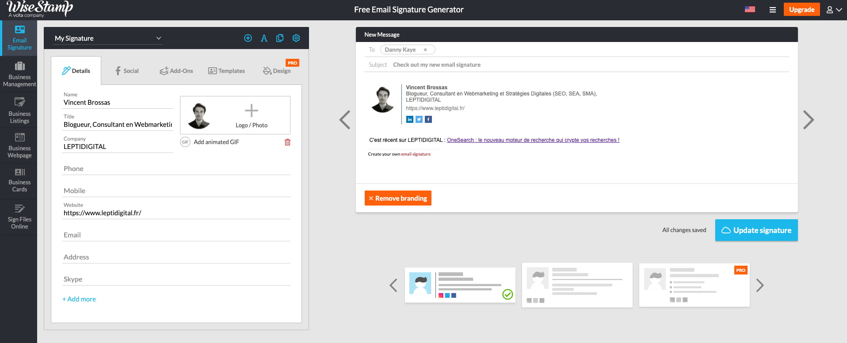Edit the Company field LEPTIDIGITAL

118,147
